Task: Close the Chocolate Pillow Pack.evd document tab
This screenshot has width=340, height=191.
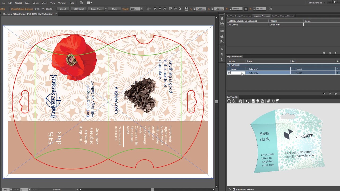Action: point(56,14)
